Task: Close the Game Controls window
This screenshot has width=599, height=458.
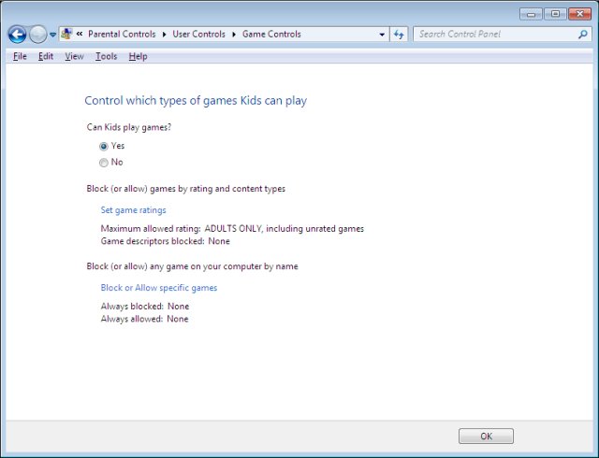Action: (579, 14)
